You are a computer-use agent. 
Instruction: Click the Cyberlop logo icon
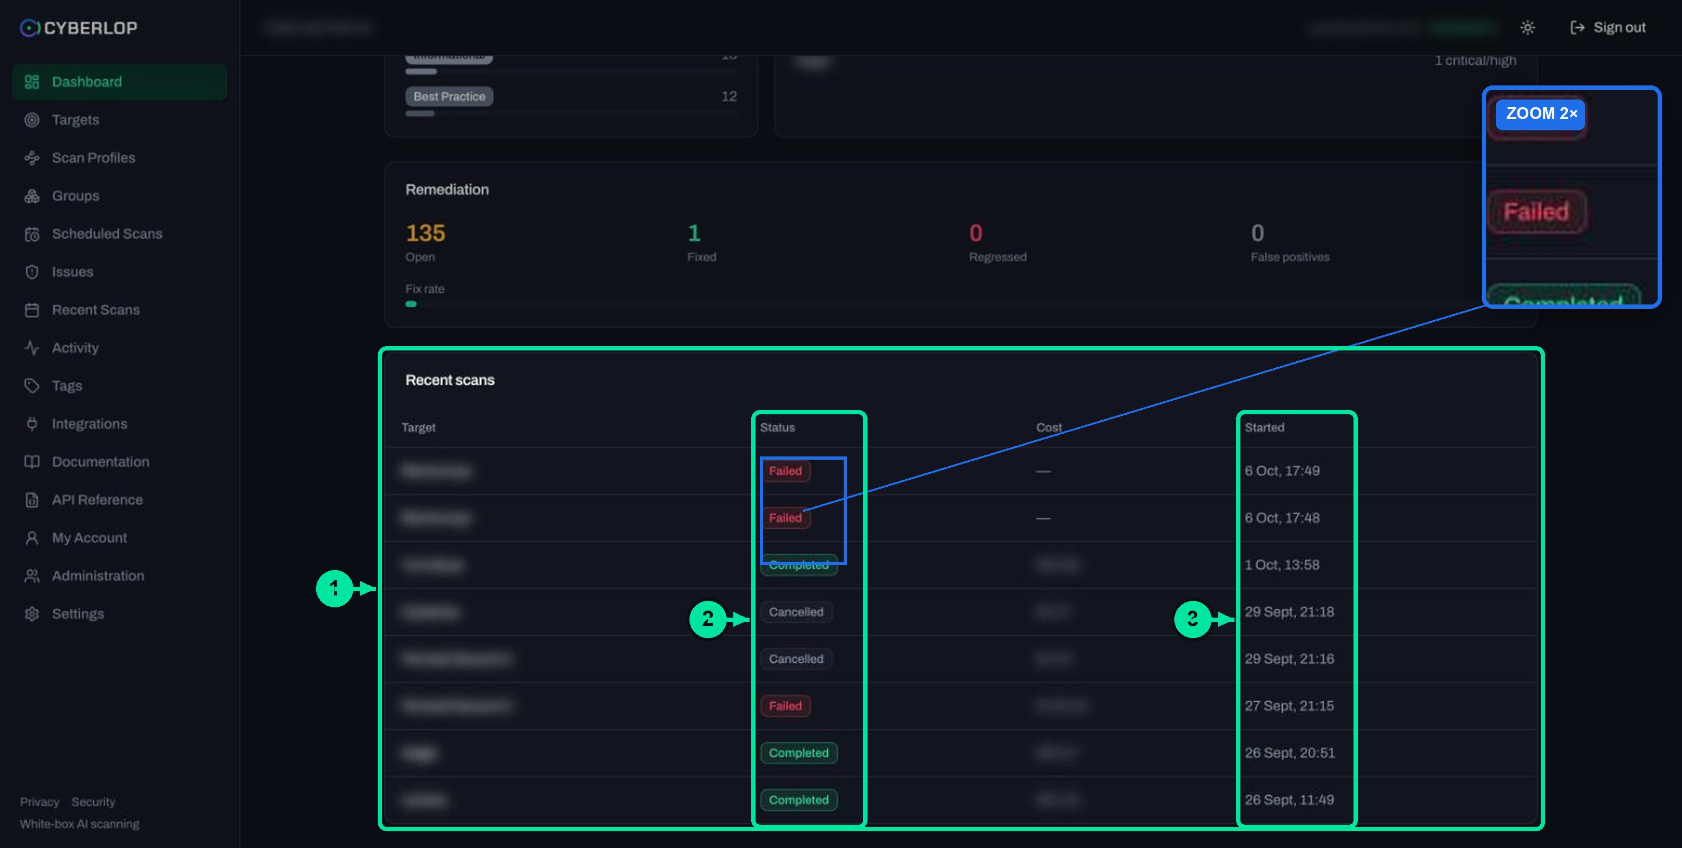(x=29, y=28)
